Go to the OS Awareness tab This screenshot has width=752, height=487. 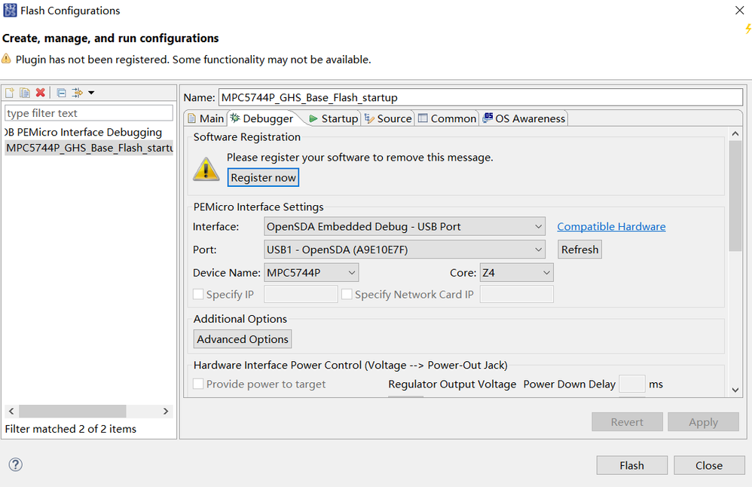pos(524,118)
